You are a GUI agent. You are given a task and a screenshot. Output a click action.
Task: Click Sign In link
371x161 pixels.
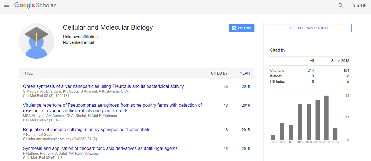pos(360,6)
